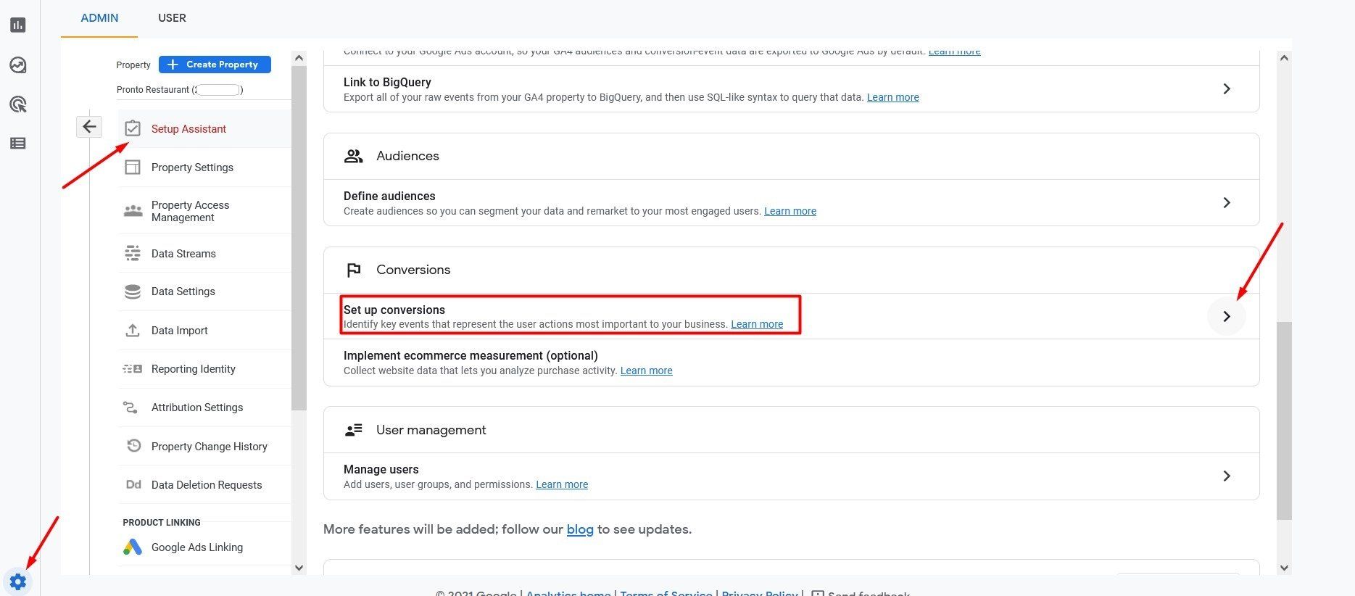Image resolution: width=1355 pixels, height=596 pixels.
Task: Open Learn more link for Define audiences
Action: click(790, 211)
